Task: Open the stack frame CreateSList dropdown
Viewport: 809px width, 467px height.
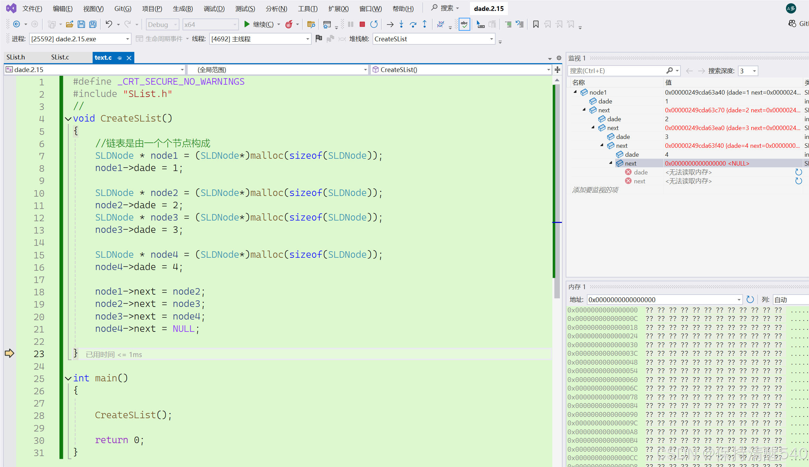Action: (x=491, y=39)
